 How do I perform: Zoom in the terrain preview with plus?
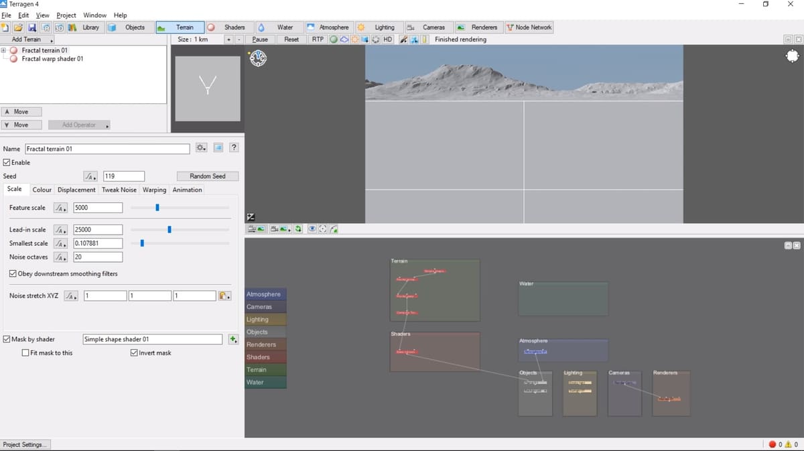(229, 40)
